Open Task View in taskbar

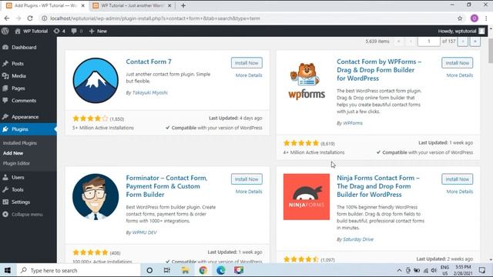(x=167, y=270)
